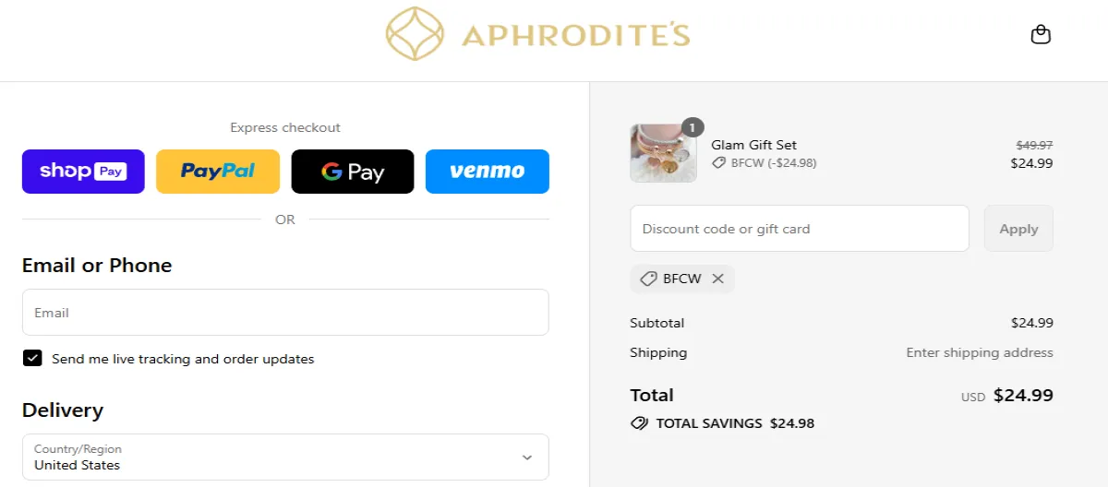Remove the BFCW discount code
1108x487 pixels.
(x=718, y=279)
